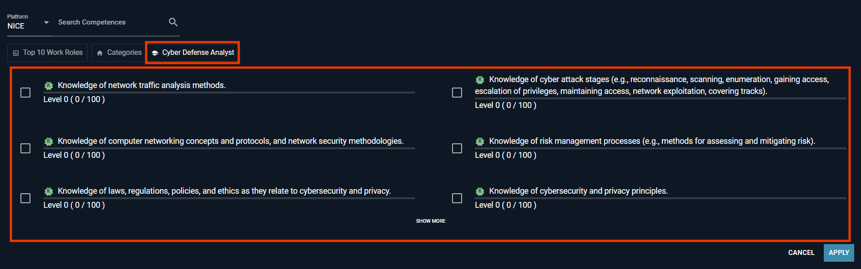Click the search magnifier icon

coord(173,22)
